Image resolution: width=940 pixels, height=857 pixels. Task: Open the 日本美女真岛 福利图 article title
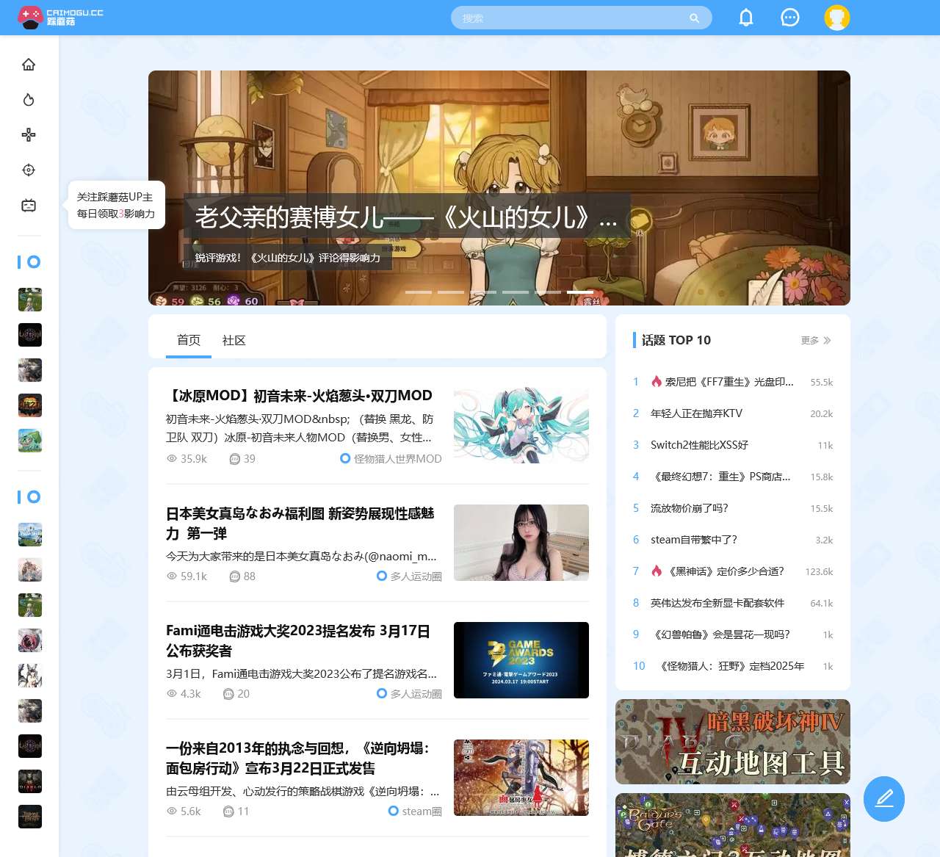tap(301, 523)
